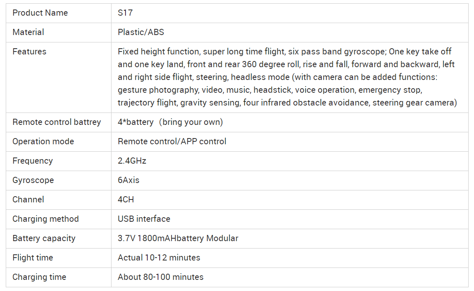Select the "6Axis" gyroscope value
The image size is (474, 291).
(128, 180)
